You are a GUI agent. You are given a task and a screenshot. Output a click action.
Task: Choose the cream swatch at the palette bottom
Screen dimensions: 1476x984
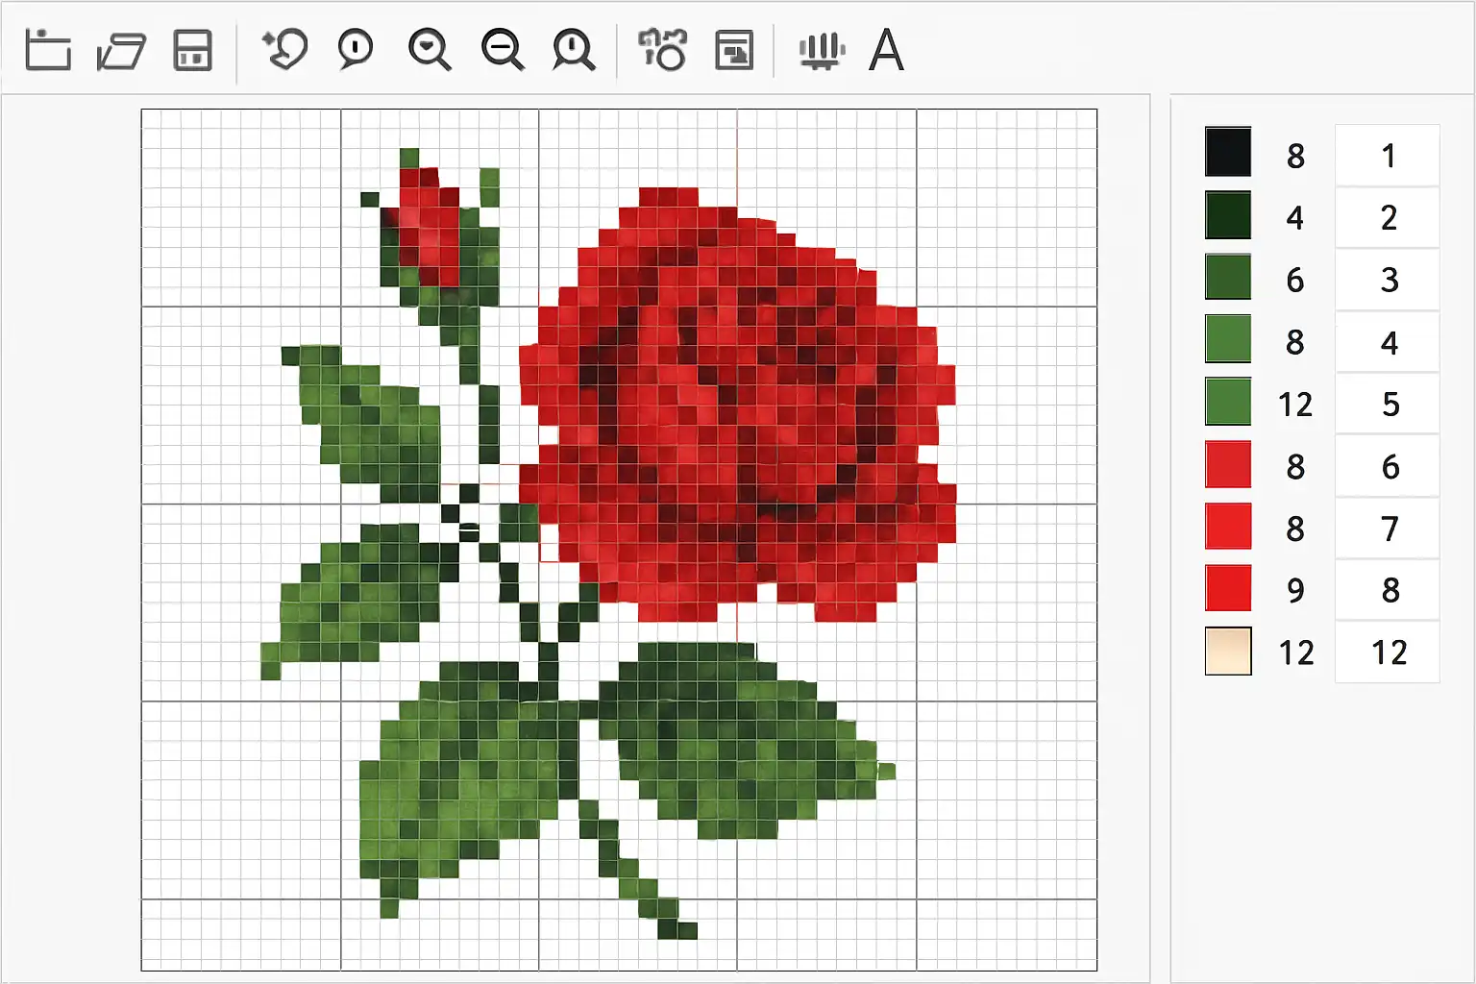tap(1228, 651)
